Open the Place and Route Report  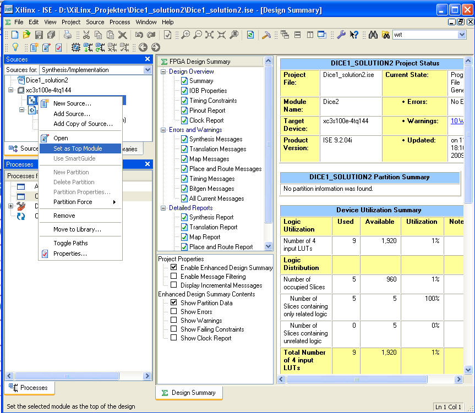[221, 247]
